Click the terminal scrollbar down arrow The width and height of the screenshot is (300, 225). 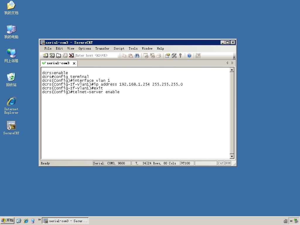(x=232, y=156)
